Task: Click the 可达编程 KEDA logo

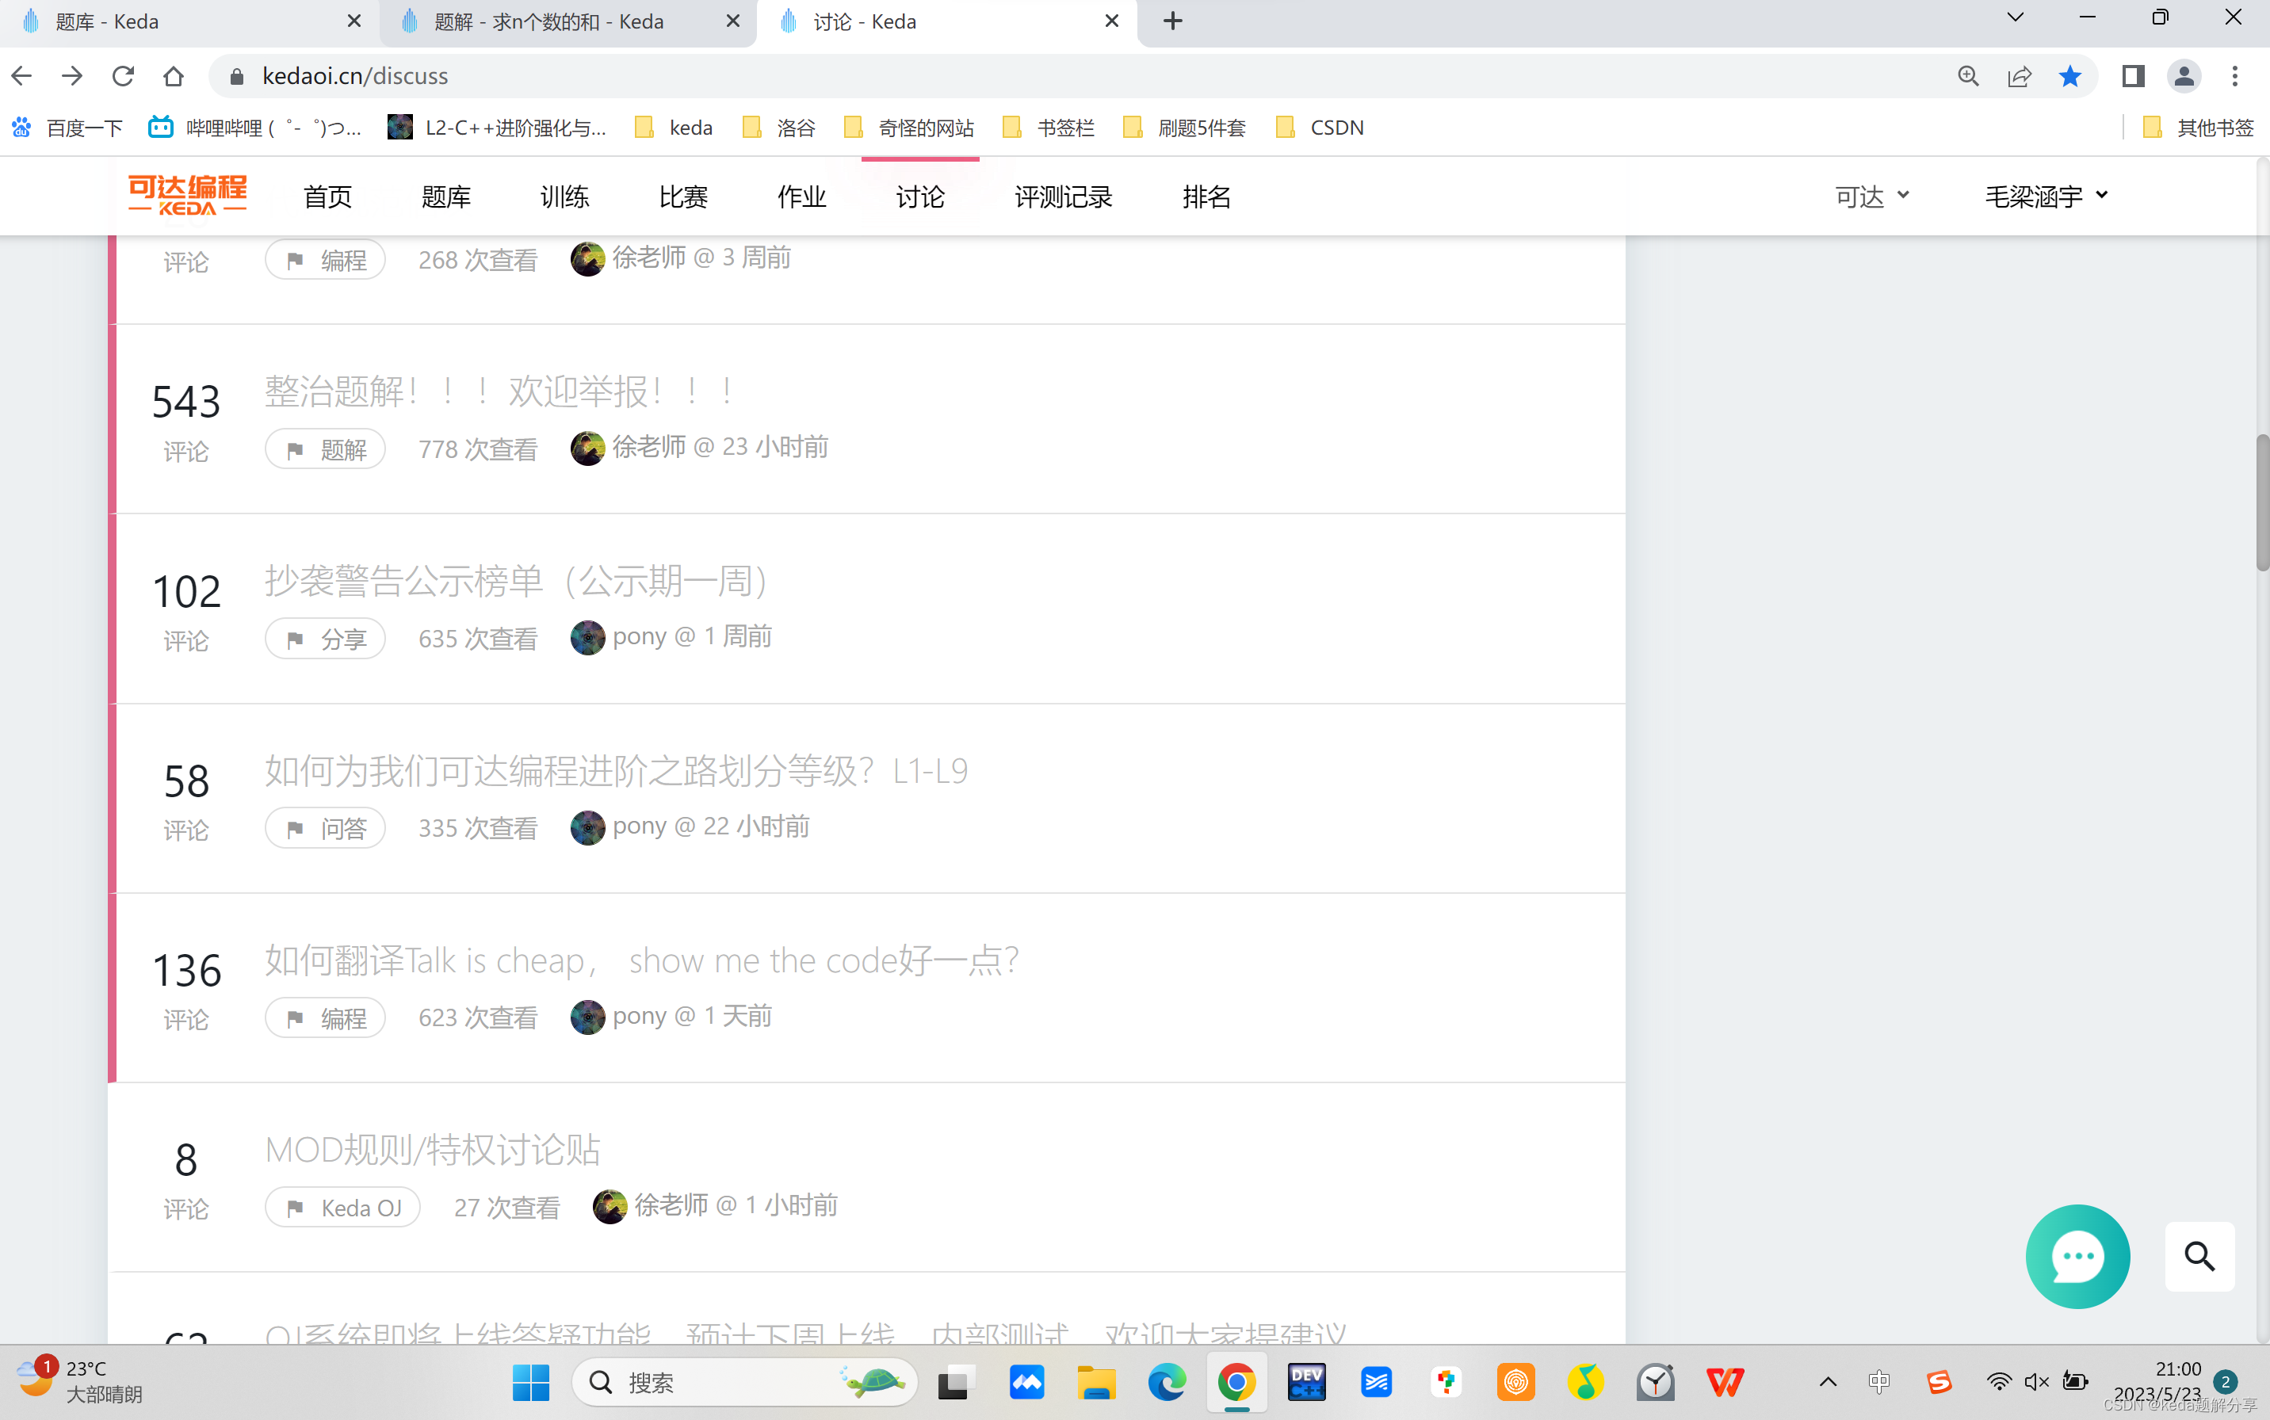Action: (187, 196)
